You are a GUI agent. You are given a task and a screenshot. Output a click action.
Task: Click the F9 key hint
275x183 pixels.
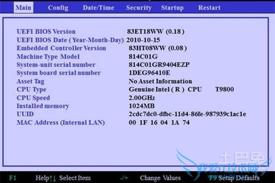(213, 178)
